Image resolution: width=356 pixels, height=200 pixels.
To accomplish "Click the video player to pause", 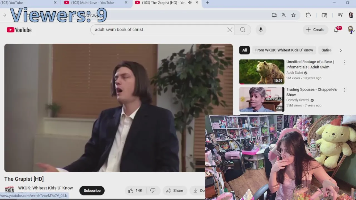I will (x=118, y=108).
